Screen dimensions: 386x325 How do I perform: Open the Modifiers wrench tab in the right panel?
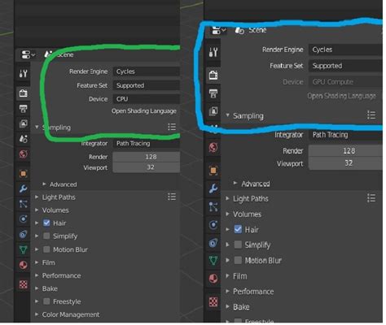(213, 188)
